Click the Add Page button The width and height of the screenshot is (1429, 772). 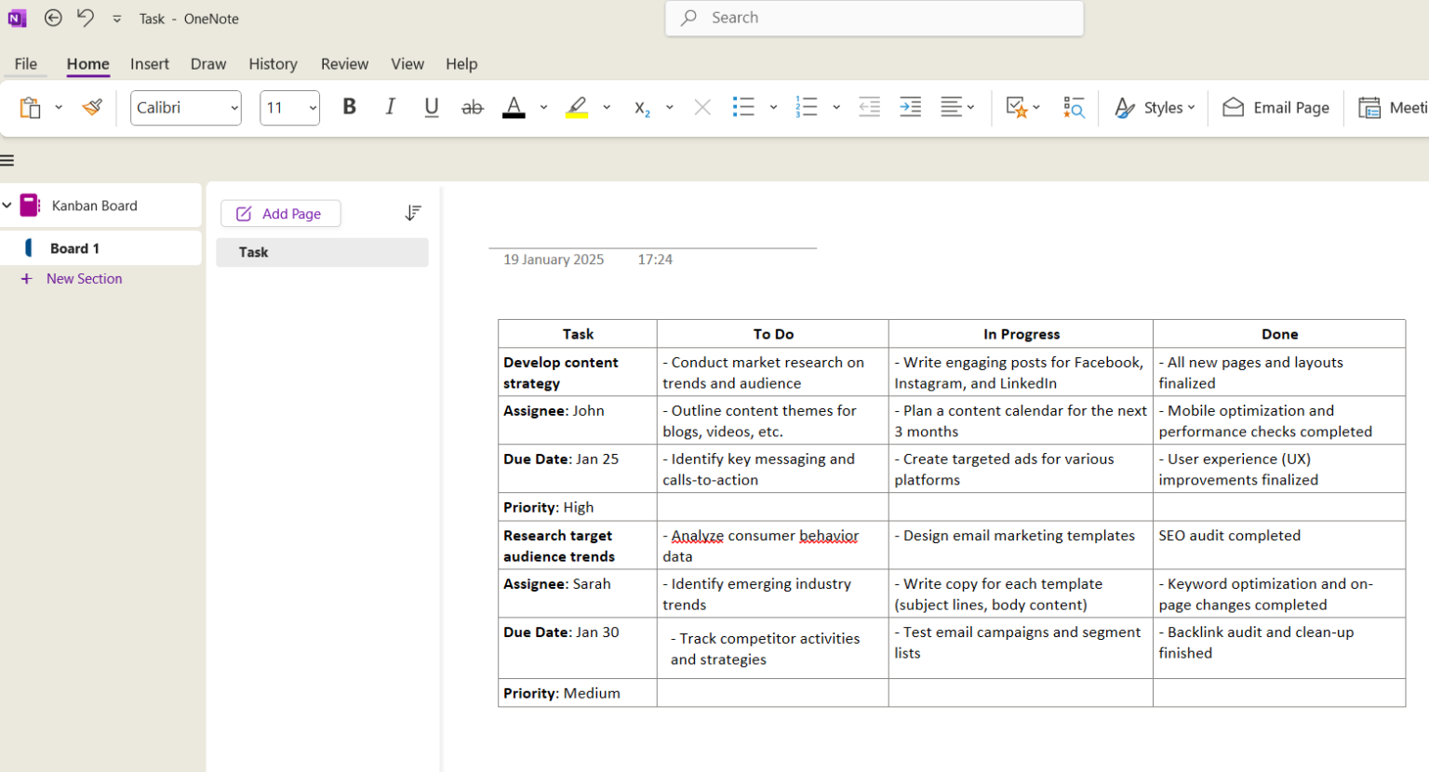(x=280, y=213)
